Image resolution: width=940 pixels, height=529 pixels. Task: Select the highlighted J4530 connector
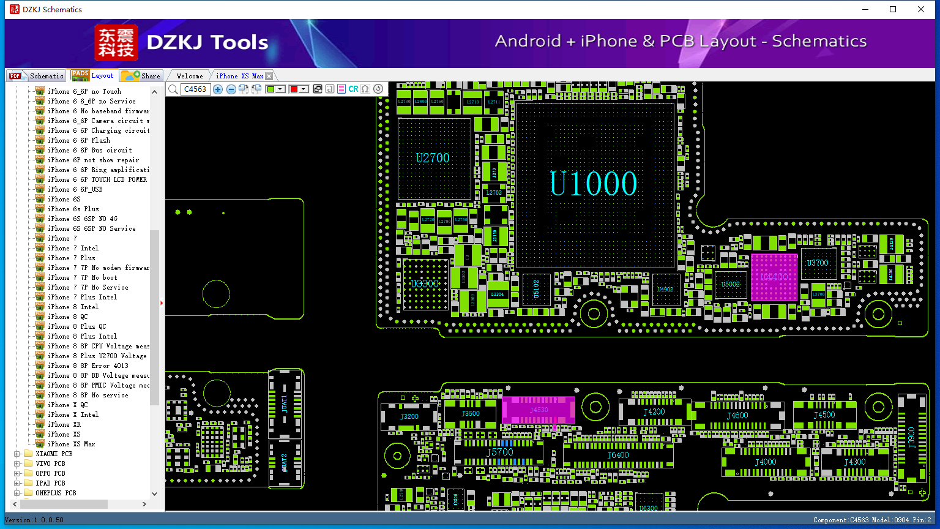[539, 410]
